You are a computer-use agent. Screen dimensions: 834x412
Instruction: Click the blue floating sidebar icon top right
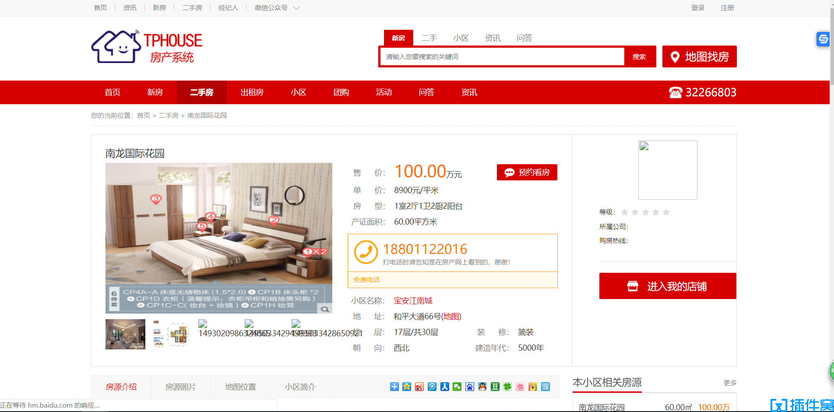[x=823, y=39]
